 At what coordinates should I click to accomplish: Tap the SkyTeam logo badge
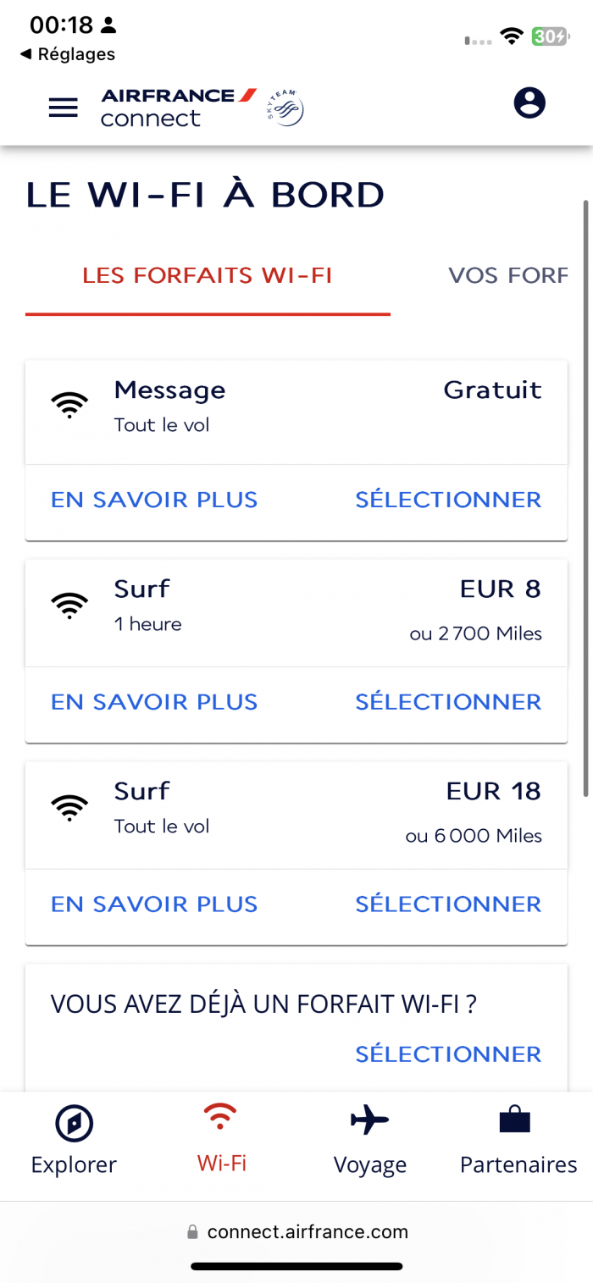tap(285, 108)
